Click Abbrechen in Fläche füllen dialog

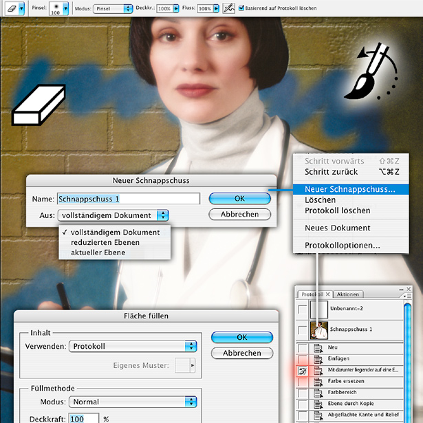pyautogui.click(x=242, y=353)
